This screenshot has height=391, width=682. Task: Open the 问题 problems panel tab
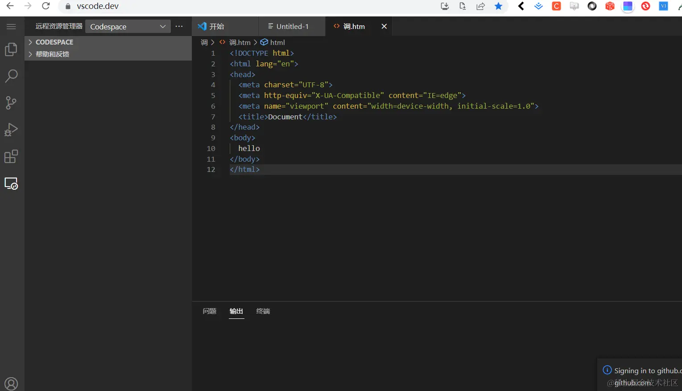tap(209, 311)
